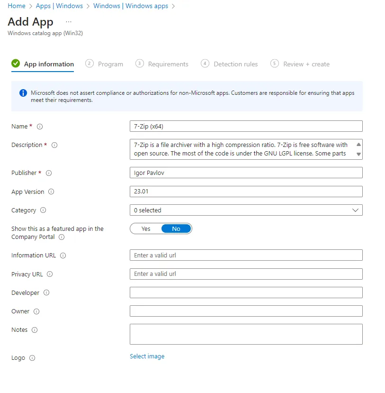
Task: Click the info icon beside Description
Action: click(x=54, y=145)
